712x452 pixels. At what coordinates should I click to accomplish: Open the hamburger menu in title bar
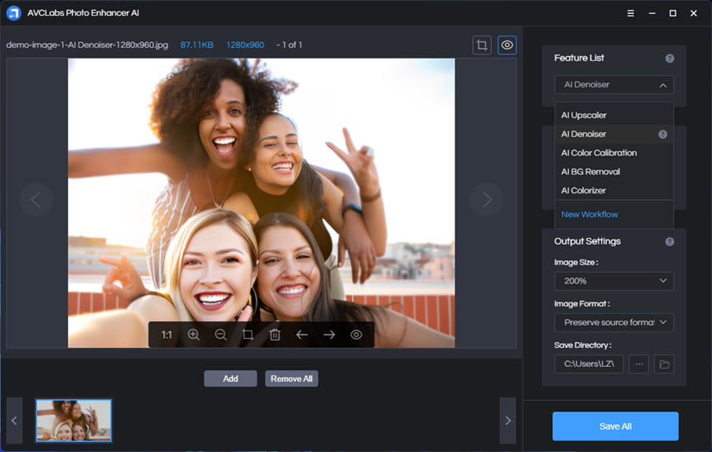631,13
